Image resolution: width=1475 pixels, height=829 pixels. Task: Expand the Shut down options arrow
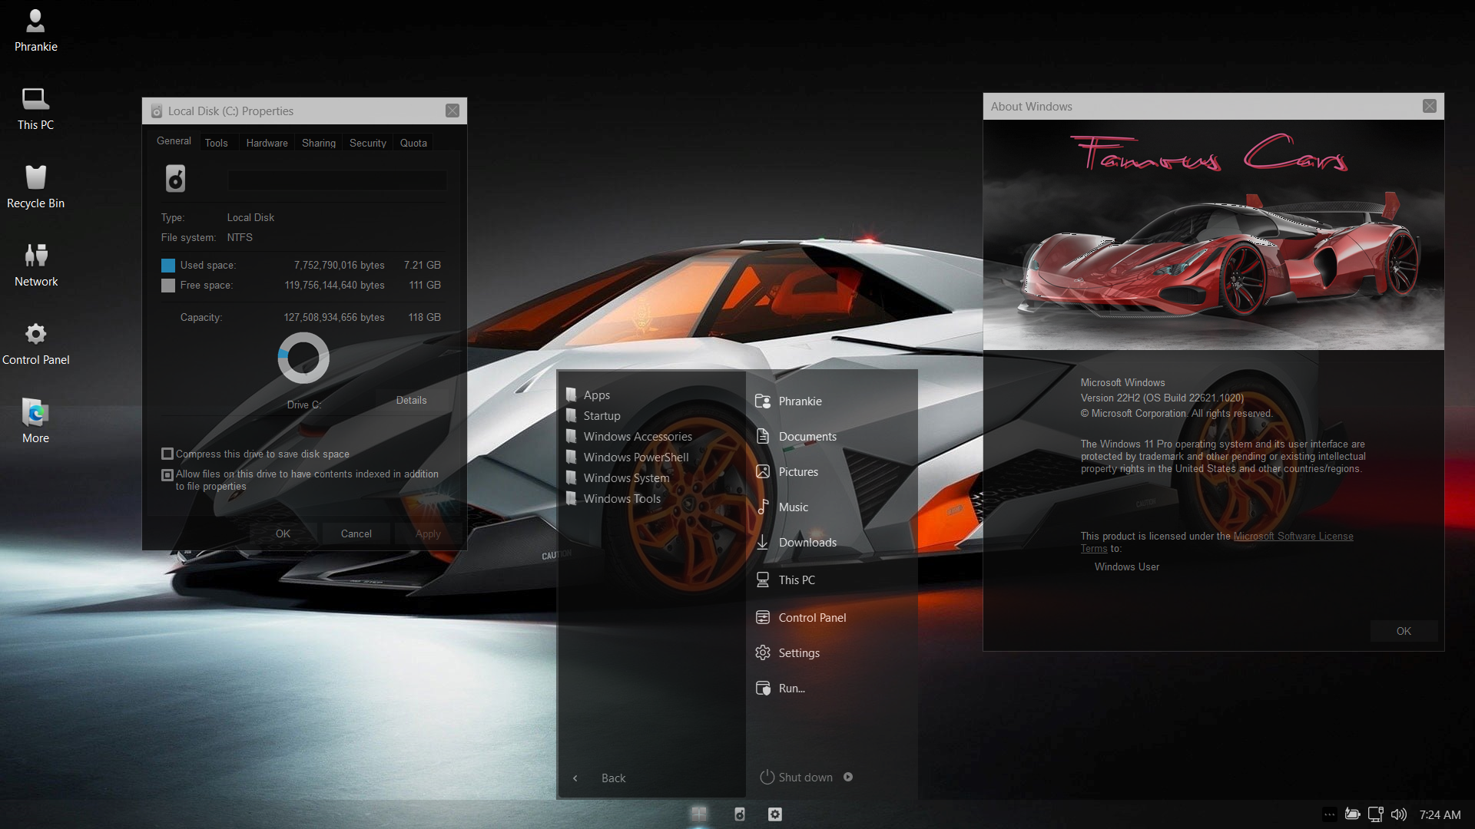848,777
